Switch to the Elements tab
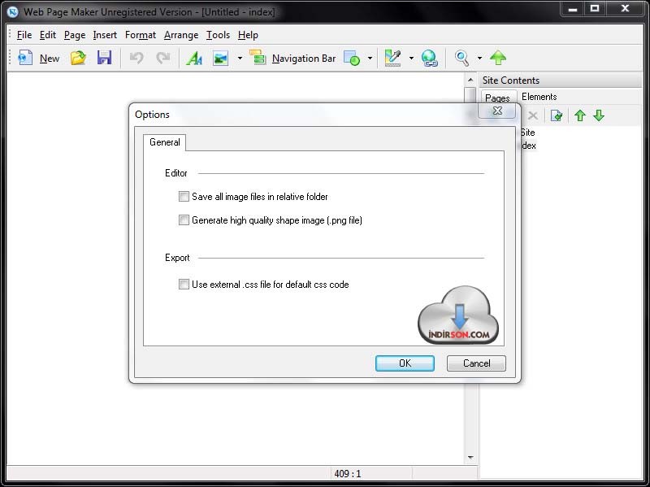The width and height of the screenshot is (650, 487). point(539,97)
